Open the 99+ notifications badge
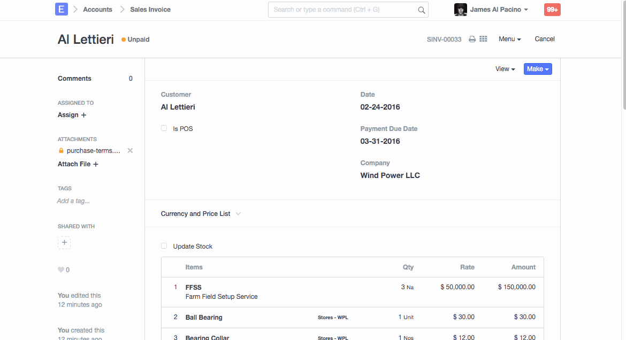626x340 pixels. (552, 10)
